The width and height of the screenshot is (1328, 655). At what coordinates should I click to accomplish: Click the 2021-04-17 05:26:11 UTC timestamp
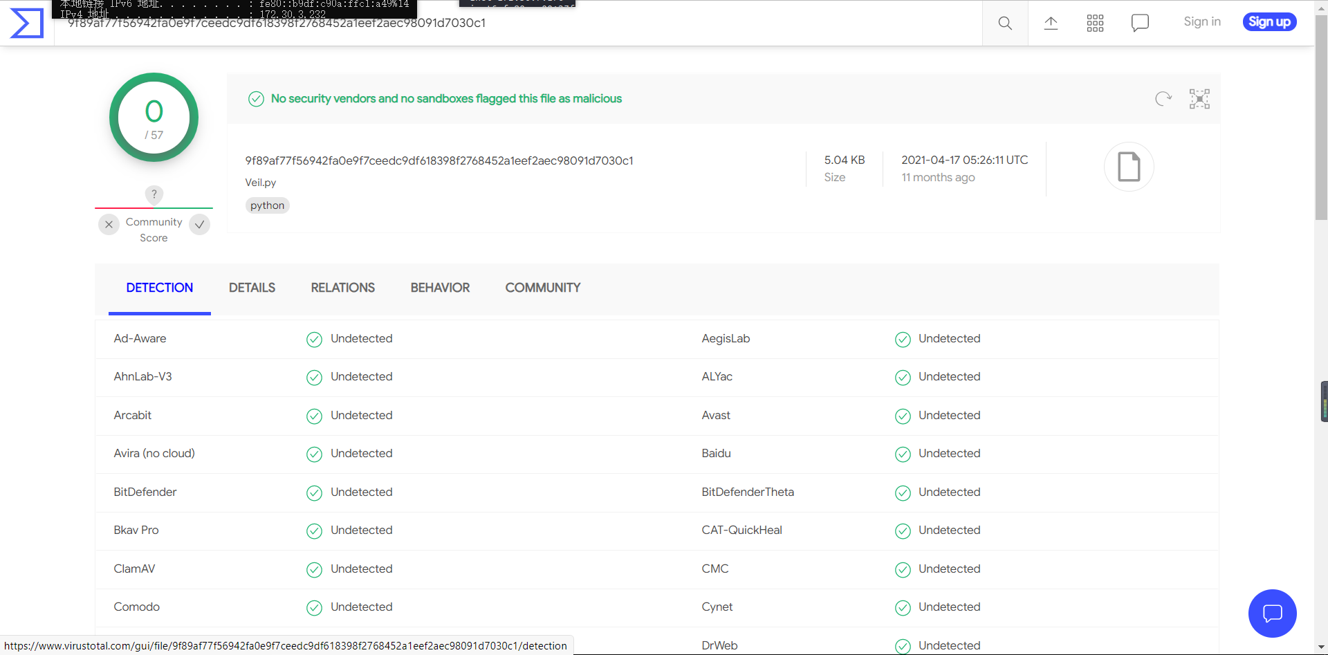click(x=965, y=160)
